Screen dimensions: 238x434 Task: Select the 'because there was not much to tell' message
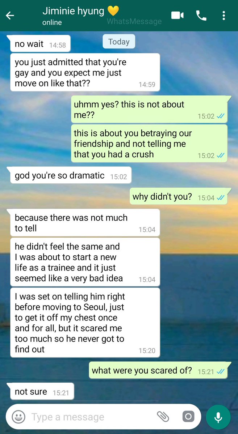pyautogui.click(x=84, y=223)
